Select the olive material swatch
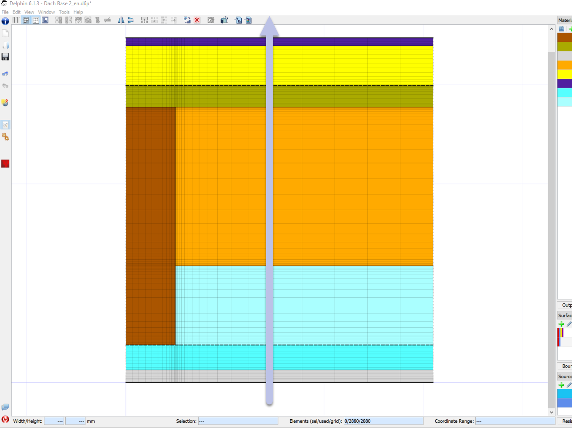This screenshot has width=572, height=428. tap(565, 47)
